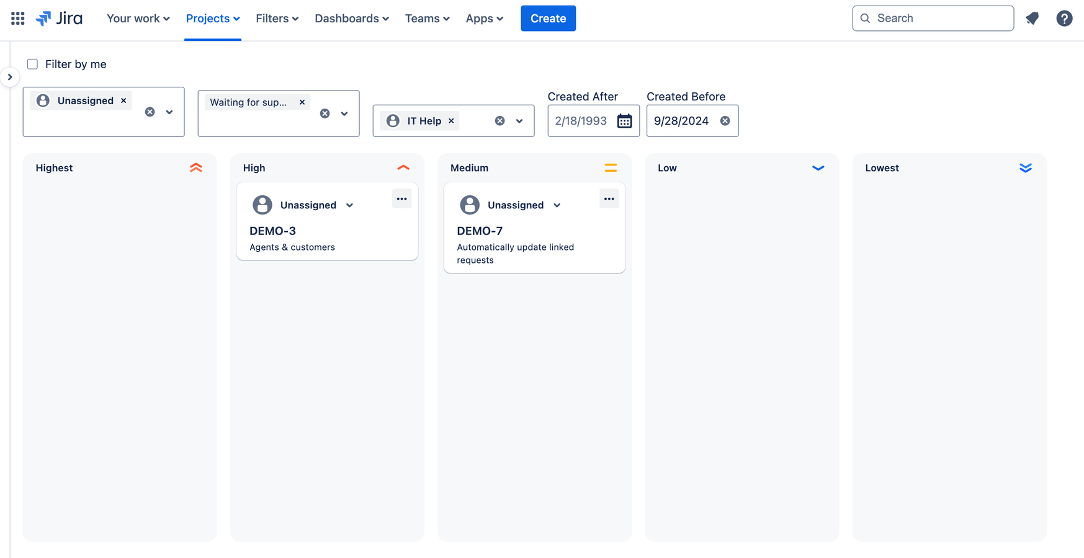The height and width of the screenshot is (558, 1084).
Task: Open the assignee dropdown on DEMO-3
Action: click(x=349, y=205)
